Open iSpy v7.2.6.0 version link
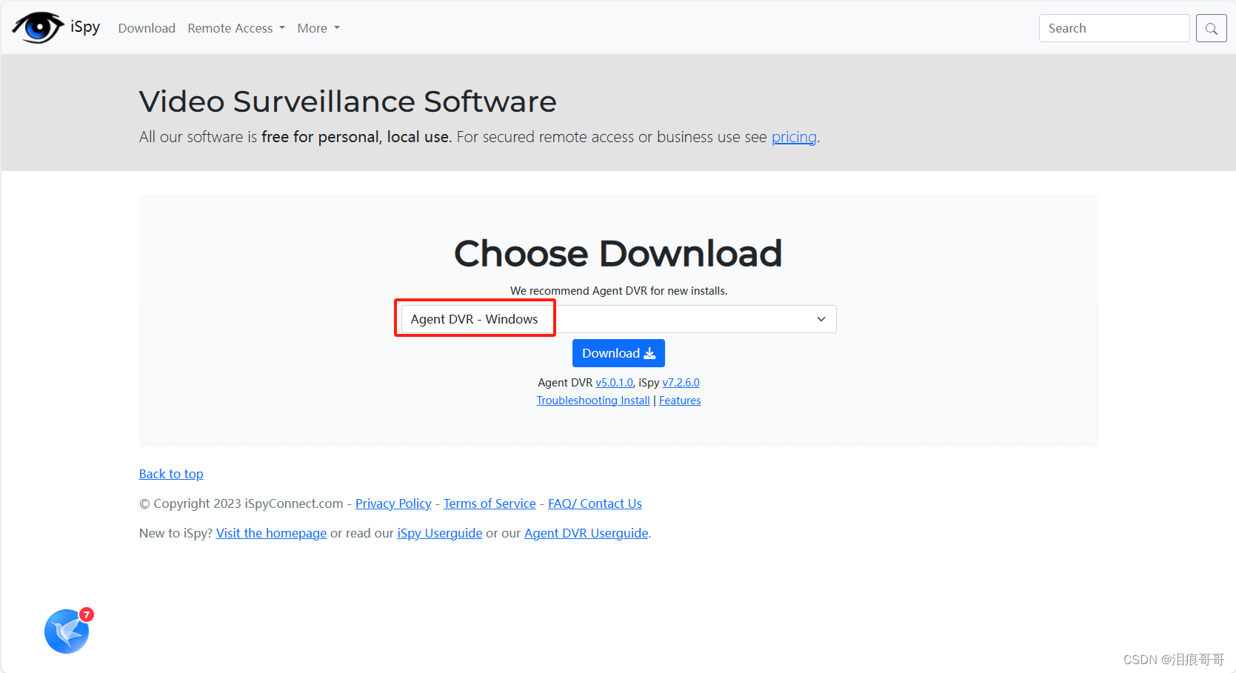The image size is (1236, 673). 681,383
